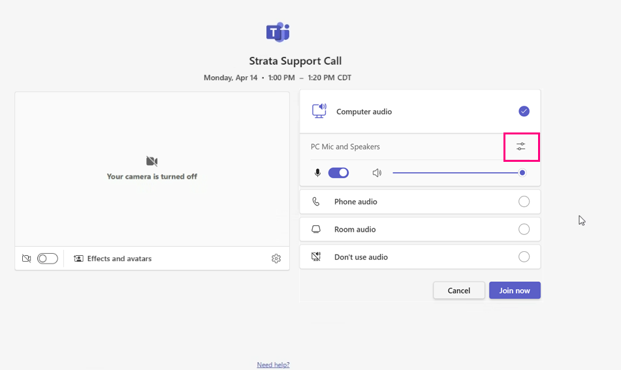Open Effects and avatars

(x=112, y=258)
